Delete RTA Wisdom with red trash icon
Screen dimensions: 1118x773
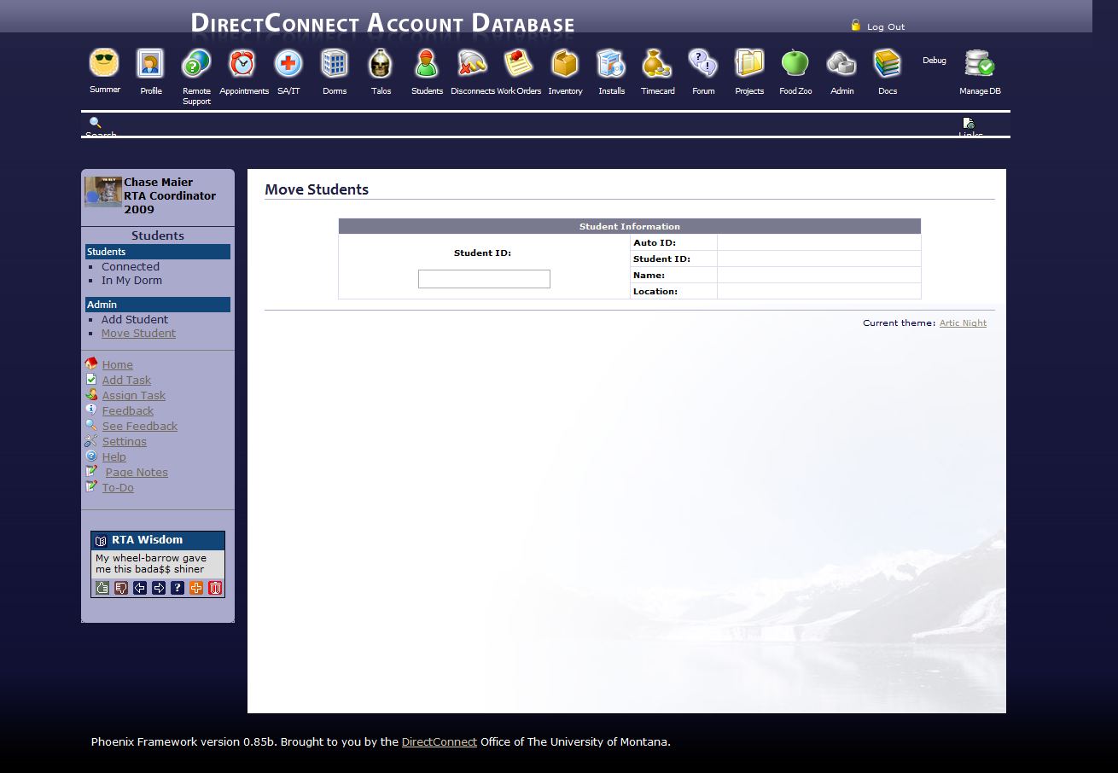215,588
